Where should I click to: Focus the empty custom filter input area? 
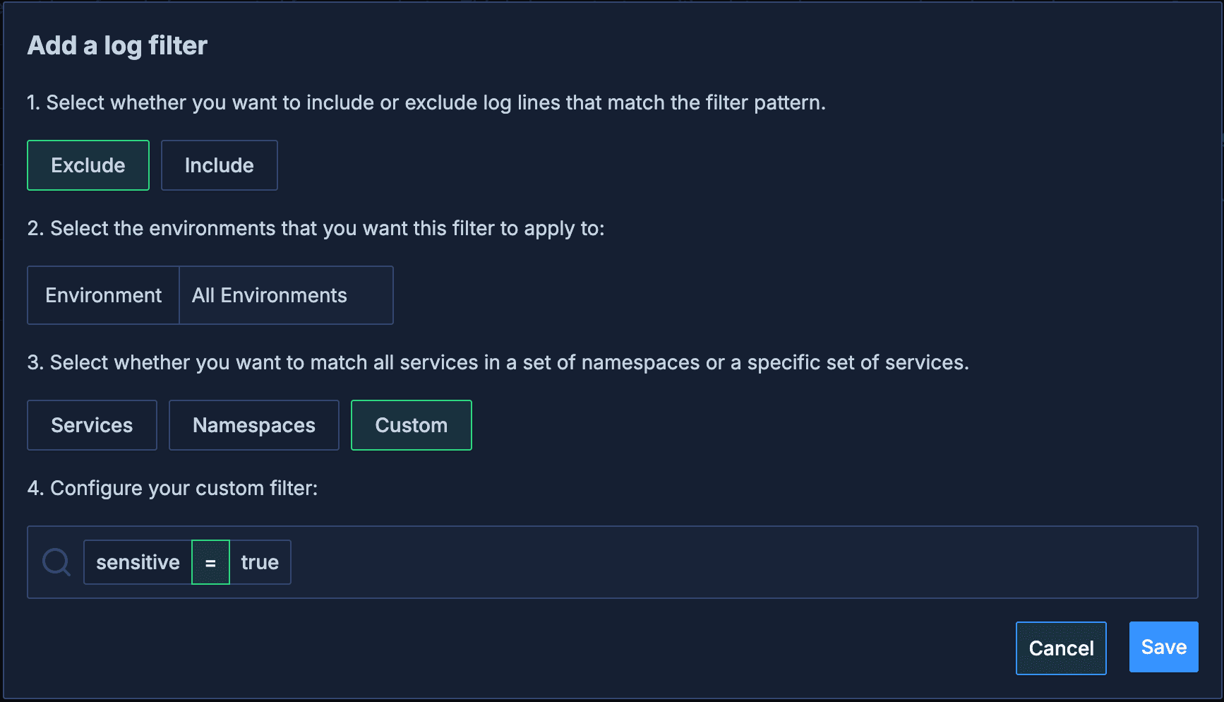(741, 562)
